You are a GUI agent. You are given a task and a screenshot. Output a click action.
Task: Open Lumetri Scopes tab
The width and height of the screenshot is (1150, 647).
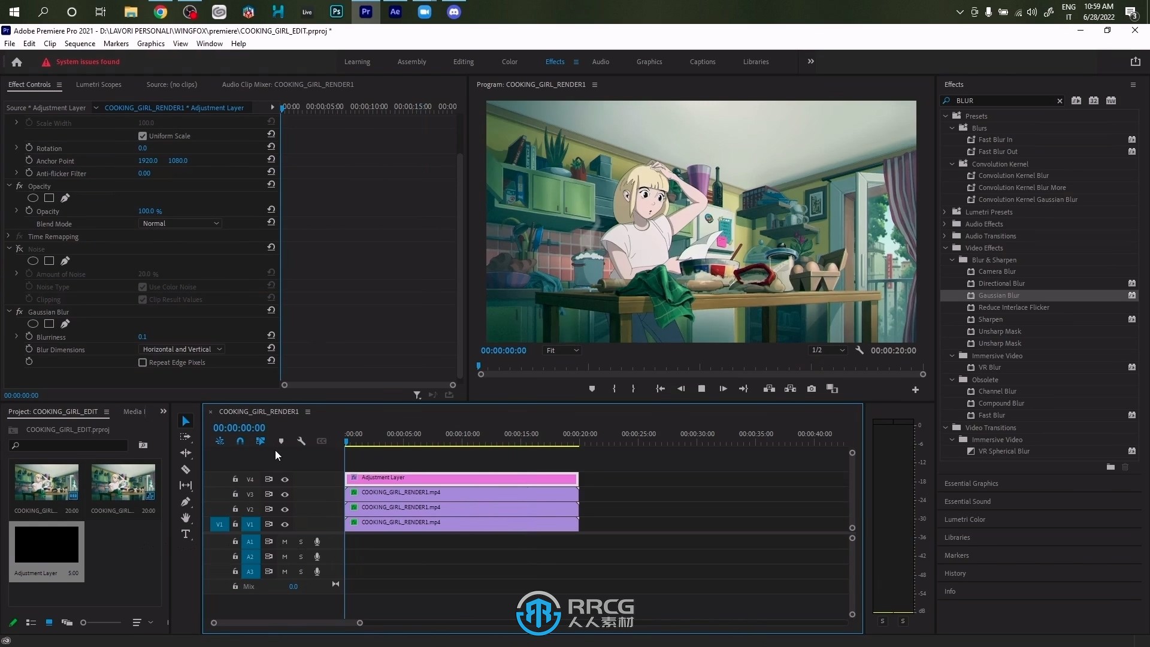pyautogui.click(x=98, y=84)
